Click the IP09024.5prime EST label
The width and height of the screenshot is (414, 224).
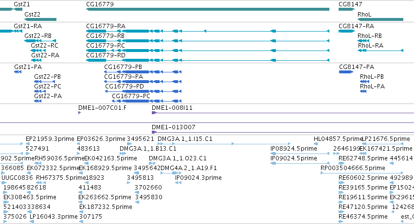pos(294,158)
